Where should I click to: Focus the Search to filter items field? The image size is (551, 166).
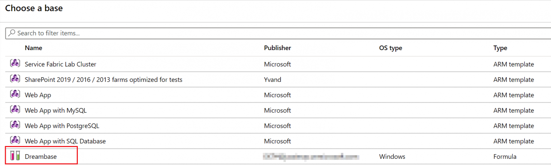coord(278,33)
